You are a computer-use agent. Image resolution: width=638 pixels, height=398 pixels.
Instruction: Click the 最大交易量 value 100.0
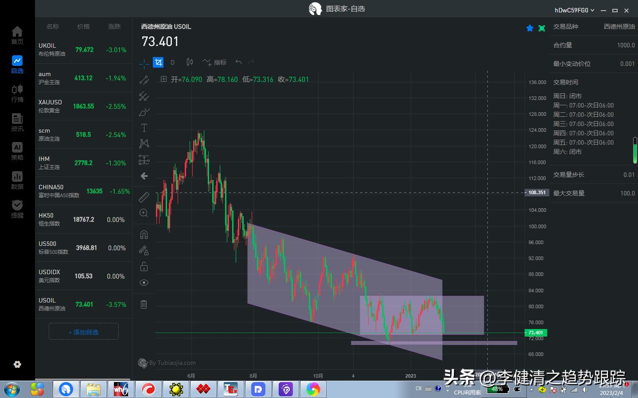click(x=627, y=193)
